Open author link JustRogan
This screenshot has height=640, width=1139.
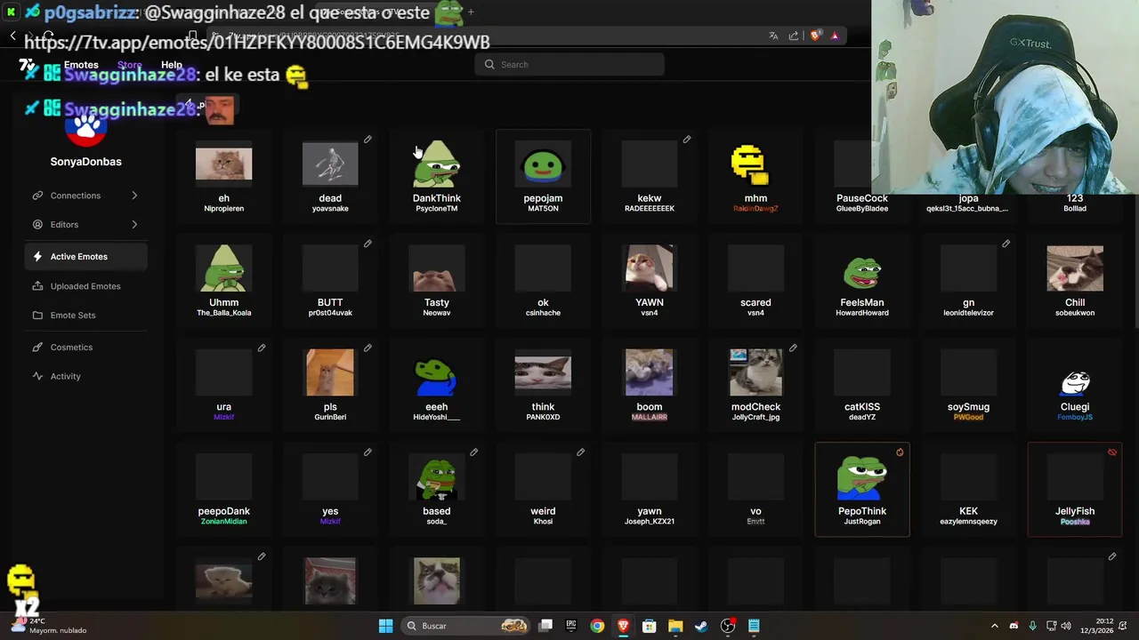coord(862,522)
